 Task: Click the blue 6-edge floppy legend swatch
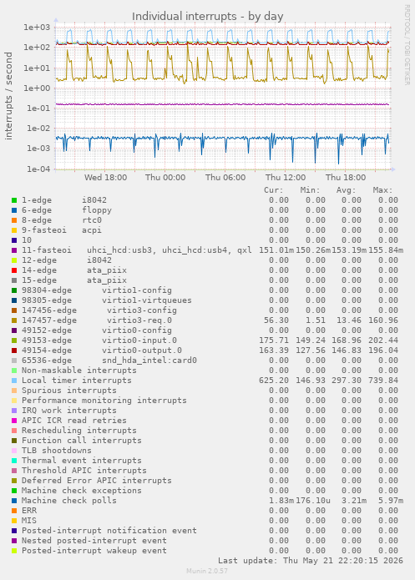pyautogui.click(x=14, y=210)
